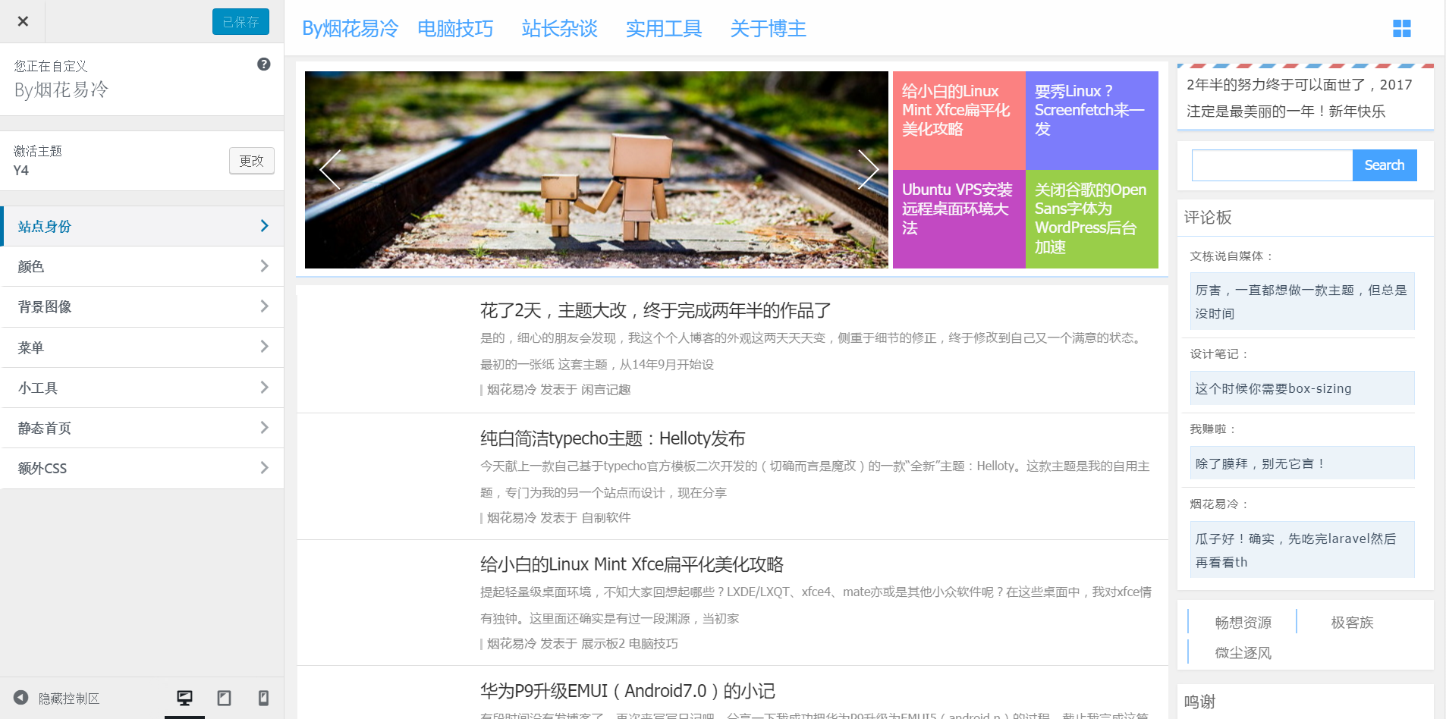1446x719 pixels.
Task: Expand the 小工具 row chevron arrow
Action: click(264, 388)
